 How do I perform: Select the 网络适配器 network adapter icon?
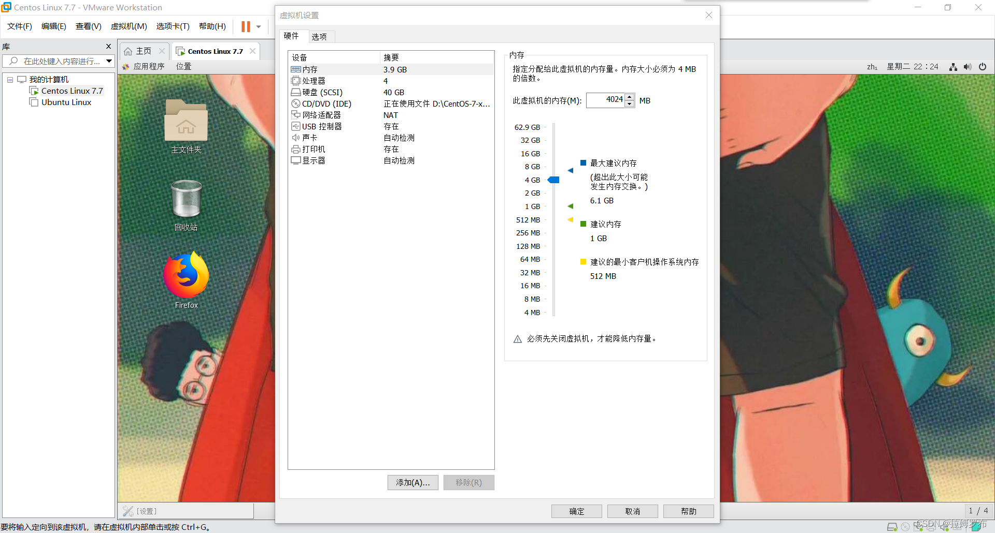pos(295,115)
